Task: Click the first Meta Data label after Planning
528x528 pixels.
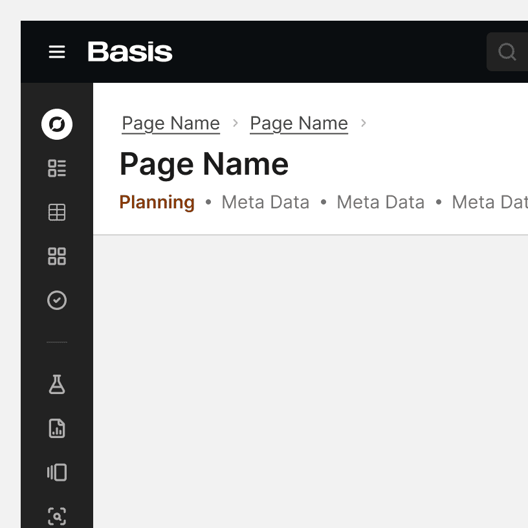Action: [x=265, y=202]
